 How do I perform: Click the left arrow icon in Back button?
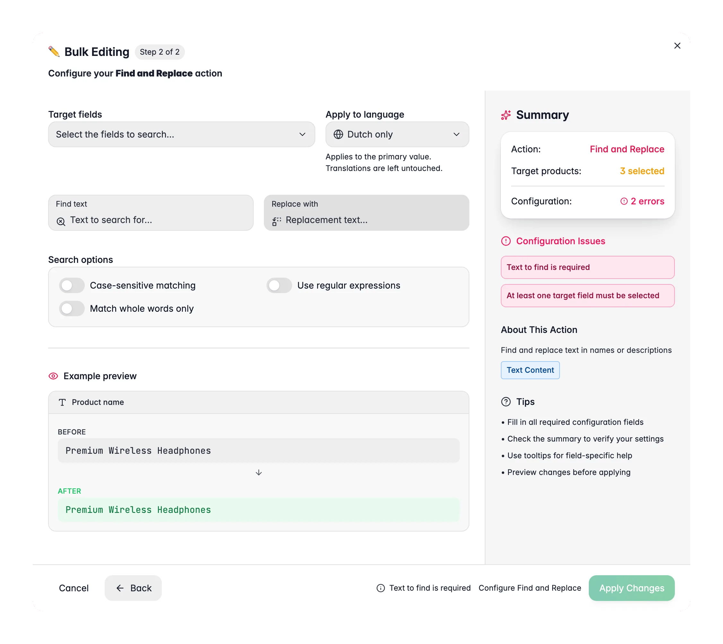[x=120, y=588]
